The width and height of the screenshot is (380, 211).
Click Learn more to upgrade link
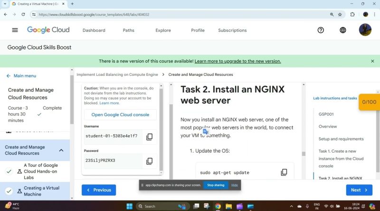pos(237,61)
